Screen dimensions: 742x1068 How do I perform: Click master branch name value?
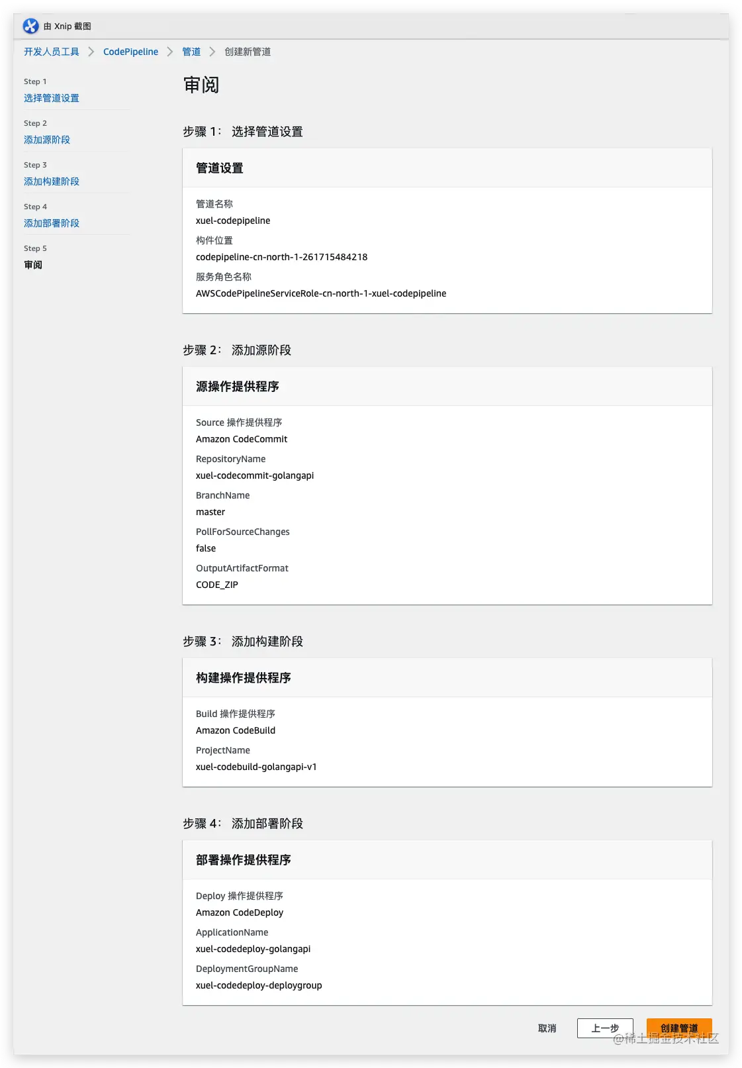(x=210, y=512)
